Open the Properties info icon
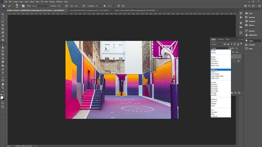This screenshot has width=262, height=147. click(241, 33)
